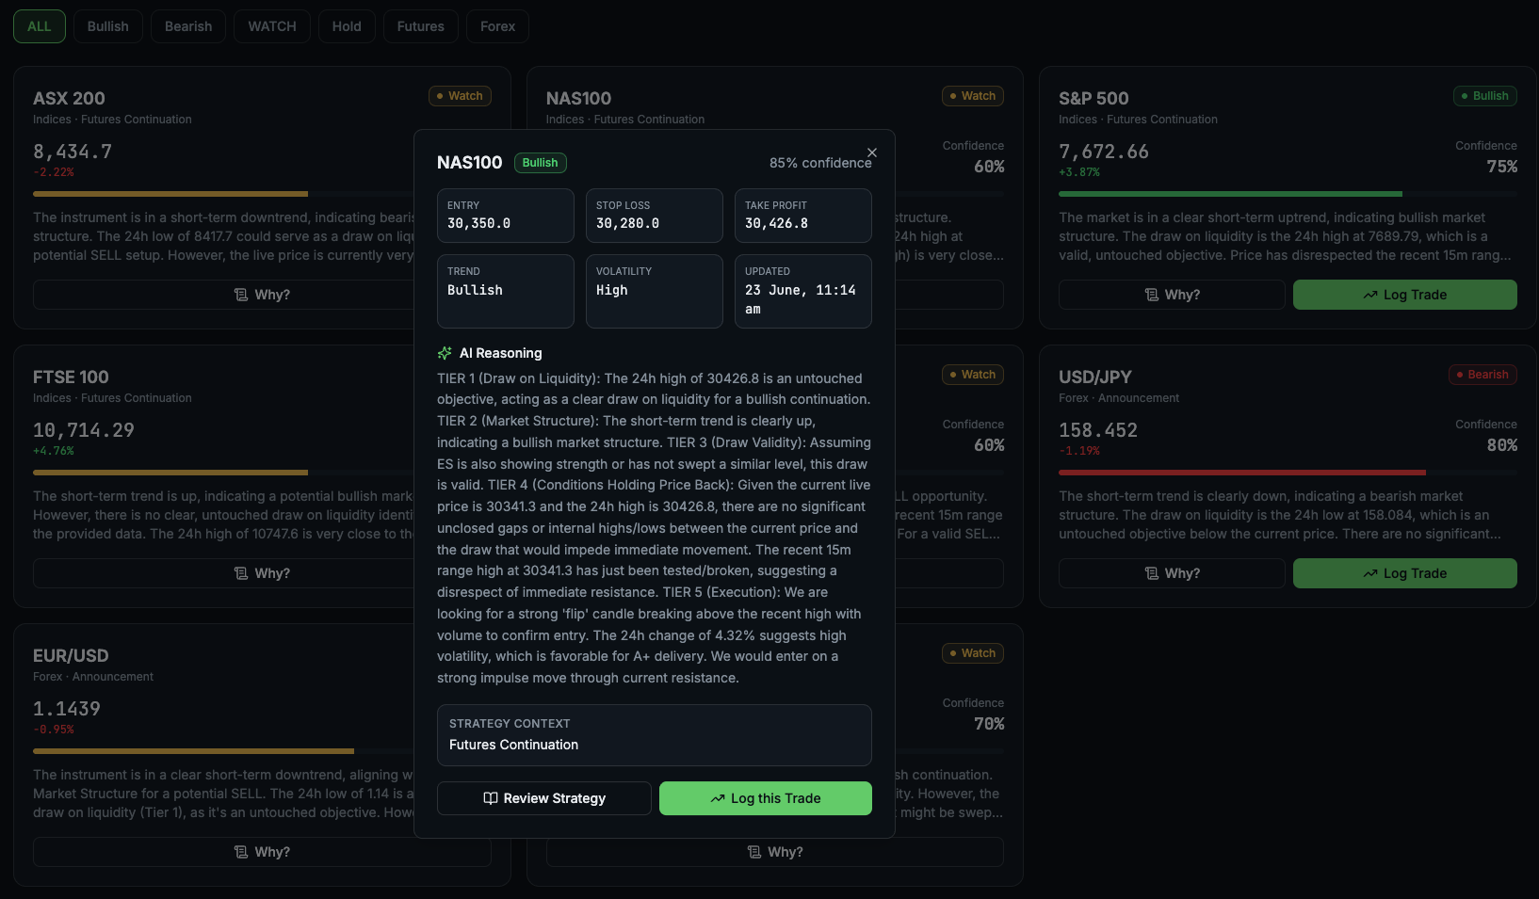This screenshot has height=899, width=1539.
Task: Click receipt icon in EUR/USD Why? button
Action: pyautogui.click(x=241, y=852)
